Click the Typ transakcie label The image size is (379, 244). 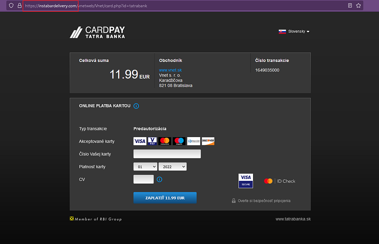pyautogui.click(x=93, y=129)
